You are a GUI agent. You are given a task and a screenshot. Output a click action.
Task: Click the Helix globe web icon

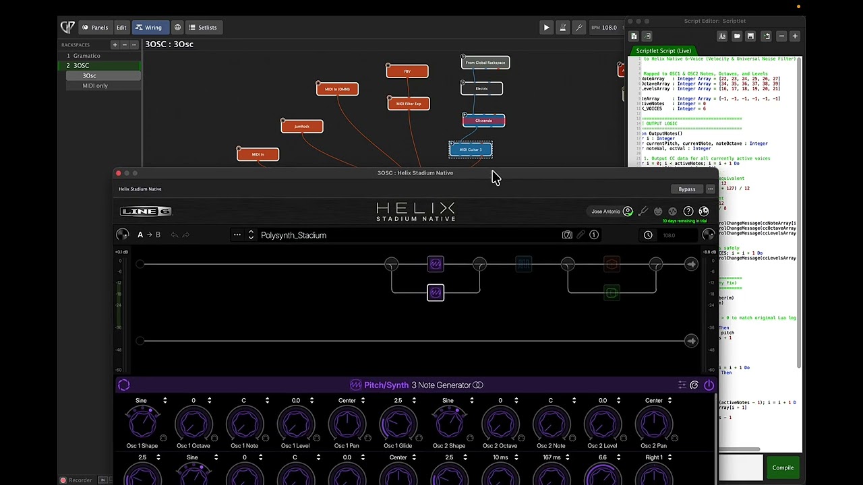click(704, 212)
